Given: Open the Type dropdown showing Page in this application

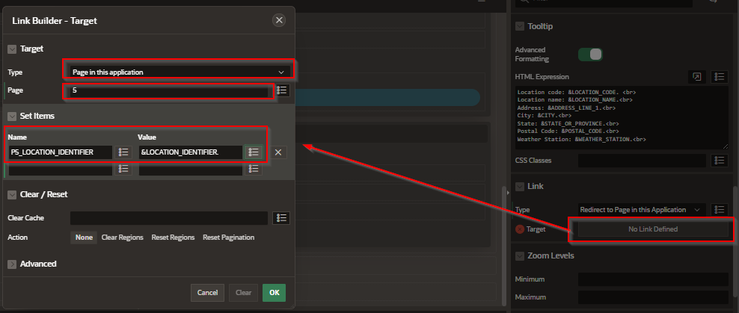Looking at the screenshot, I should (x=179, y=72).
